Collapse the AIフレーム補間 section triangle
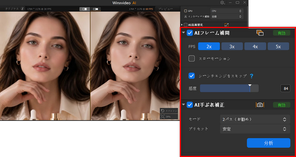Viewport: 296px width, 157px height. [183, 33]
